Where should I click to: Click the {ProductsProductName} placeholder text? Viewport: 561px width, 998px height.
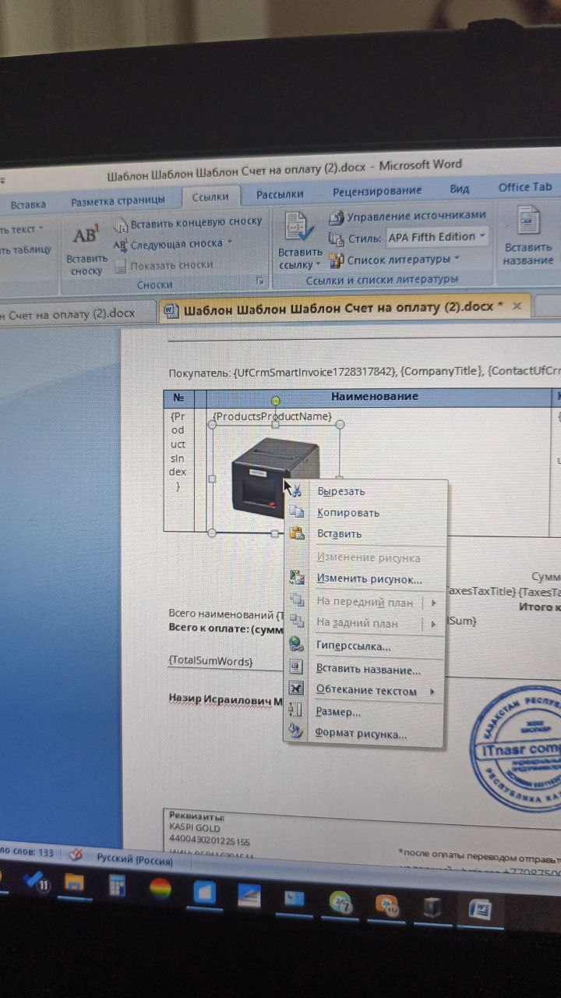tap(273, 417)
